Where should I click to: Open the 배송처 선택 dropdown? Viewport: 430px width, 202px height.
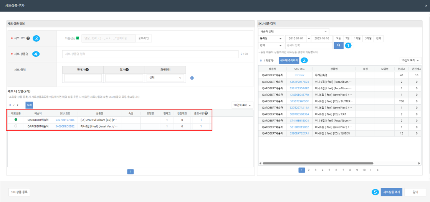tap(294, 31)
